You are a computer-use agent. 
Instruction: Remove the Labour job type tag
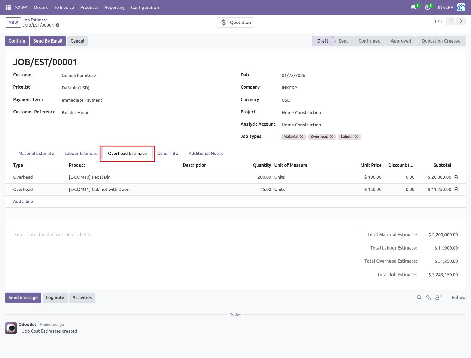[356, 137]
